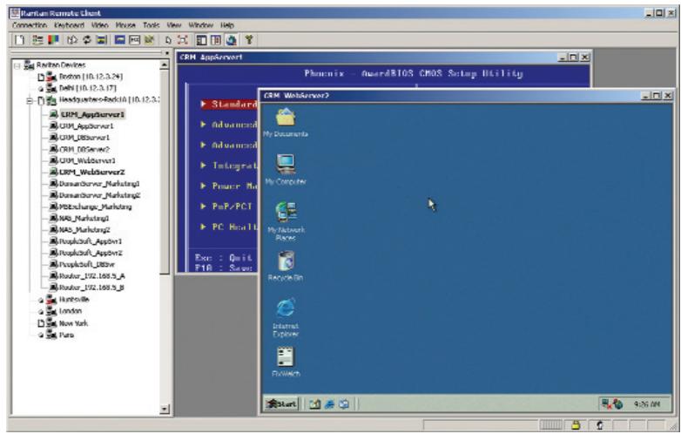Click the network tray icon with red X
The image size is (681, 434).
[x=606, y=404]
